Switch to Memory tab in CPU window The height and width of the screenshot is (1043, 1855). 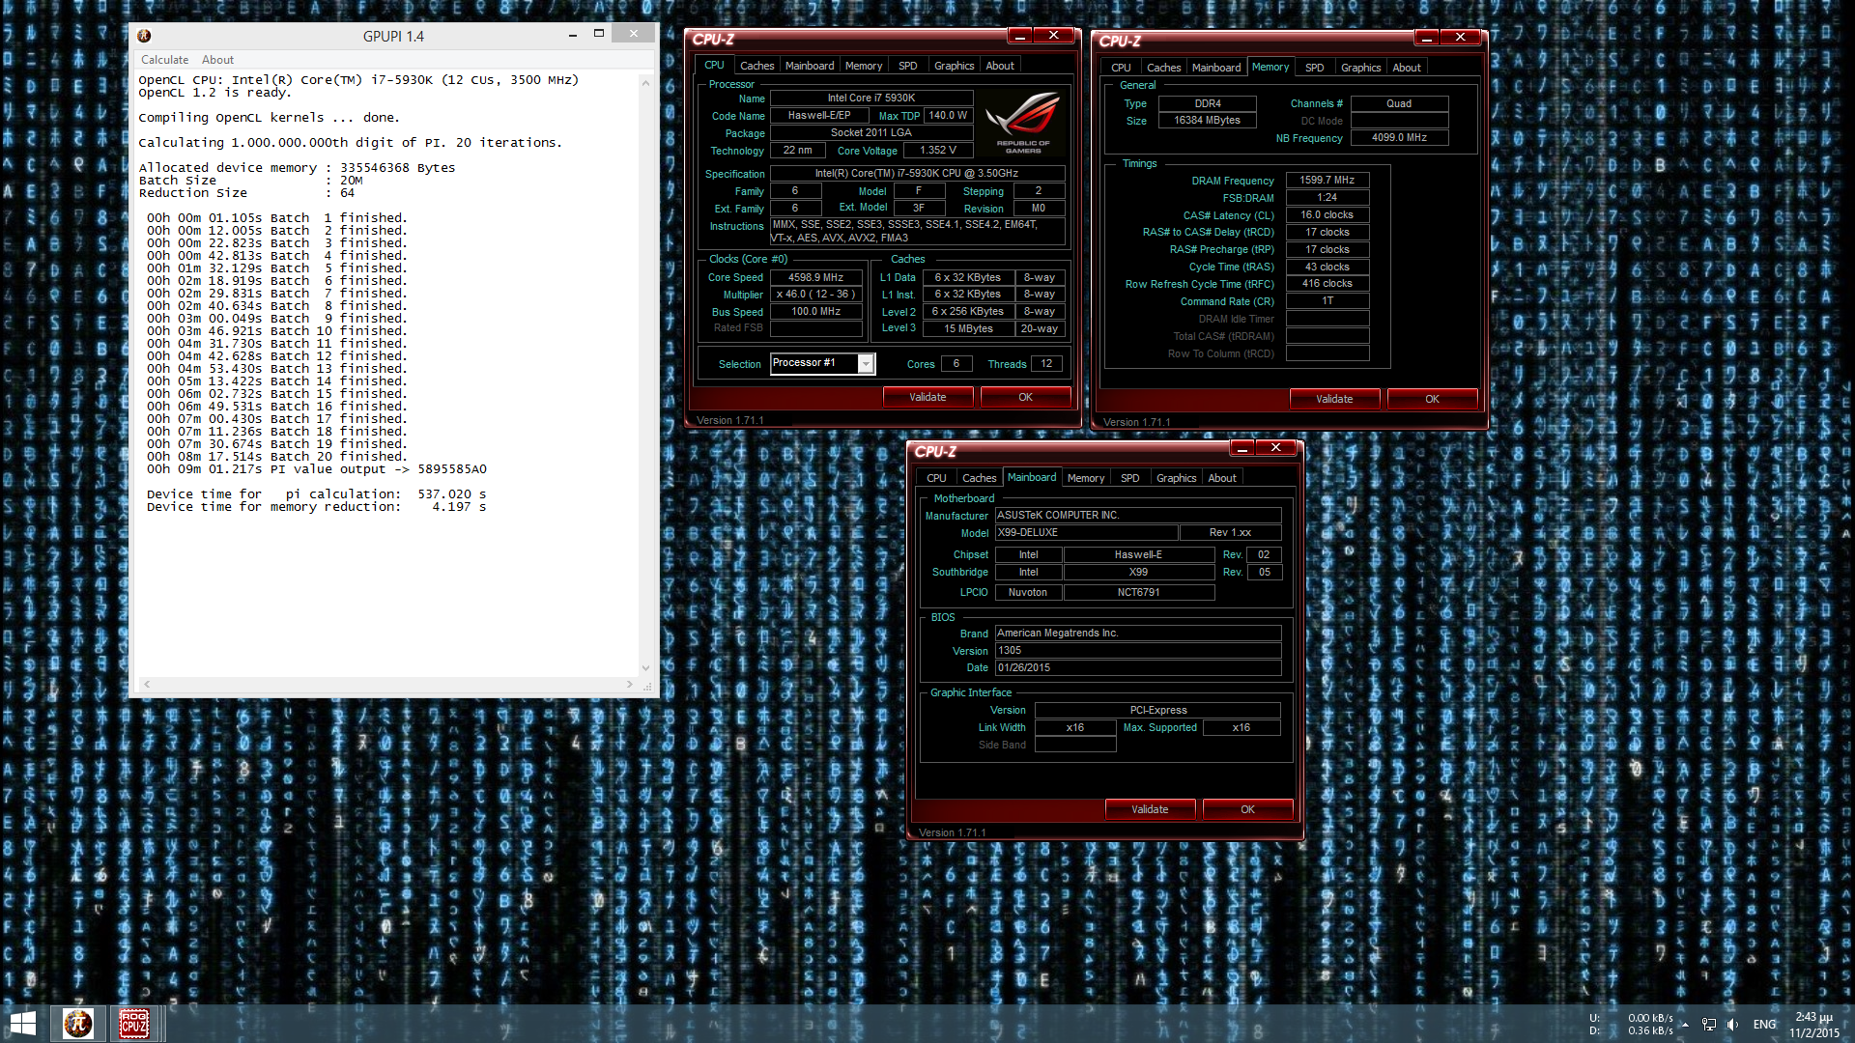[x=864, y=66]
